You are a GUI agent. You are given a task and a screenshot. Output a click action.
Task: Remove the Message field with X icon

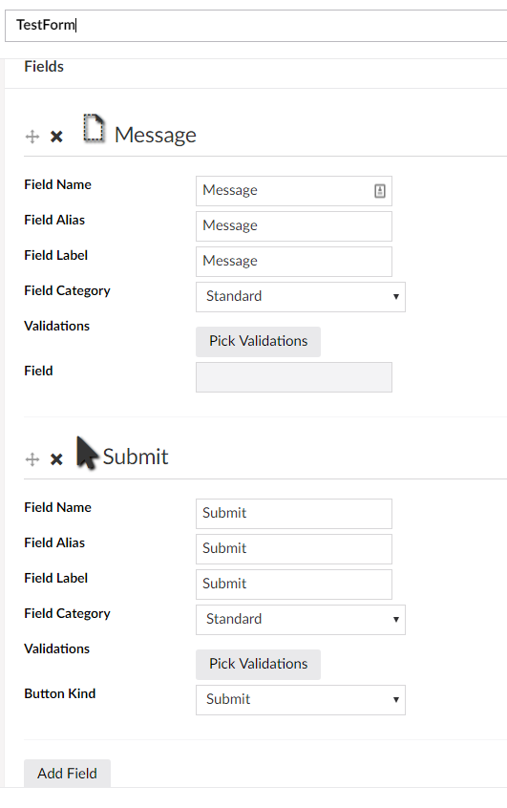[56, 137]
